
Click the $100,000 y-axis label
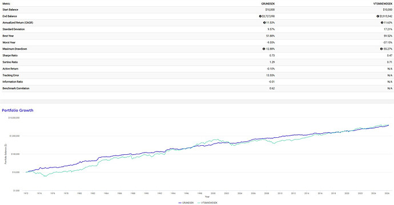tap(15, 154)
